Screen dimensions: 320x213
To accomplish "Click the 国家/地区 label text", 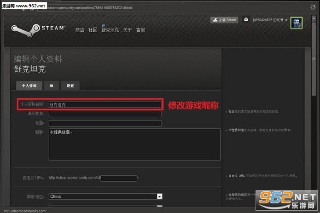I will click(35, 196).
